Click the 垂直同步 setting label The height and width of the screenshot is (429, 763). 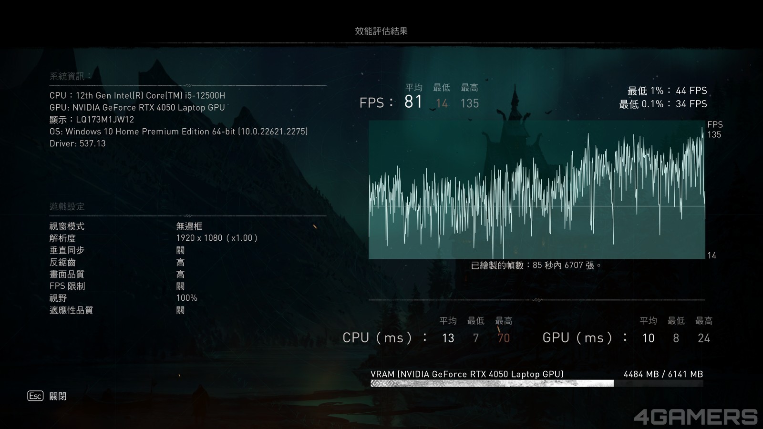pos(67,250)
